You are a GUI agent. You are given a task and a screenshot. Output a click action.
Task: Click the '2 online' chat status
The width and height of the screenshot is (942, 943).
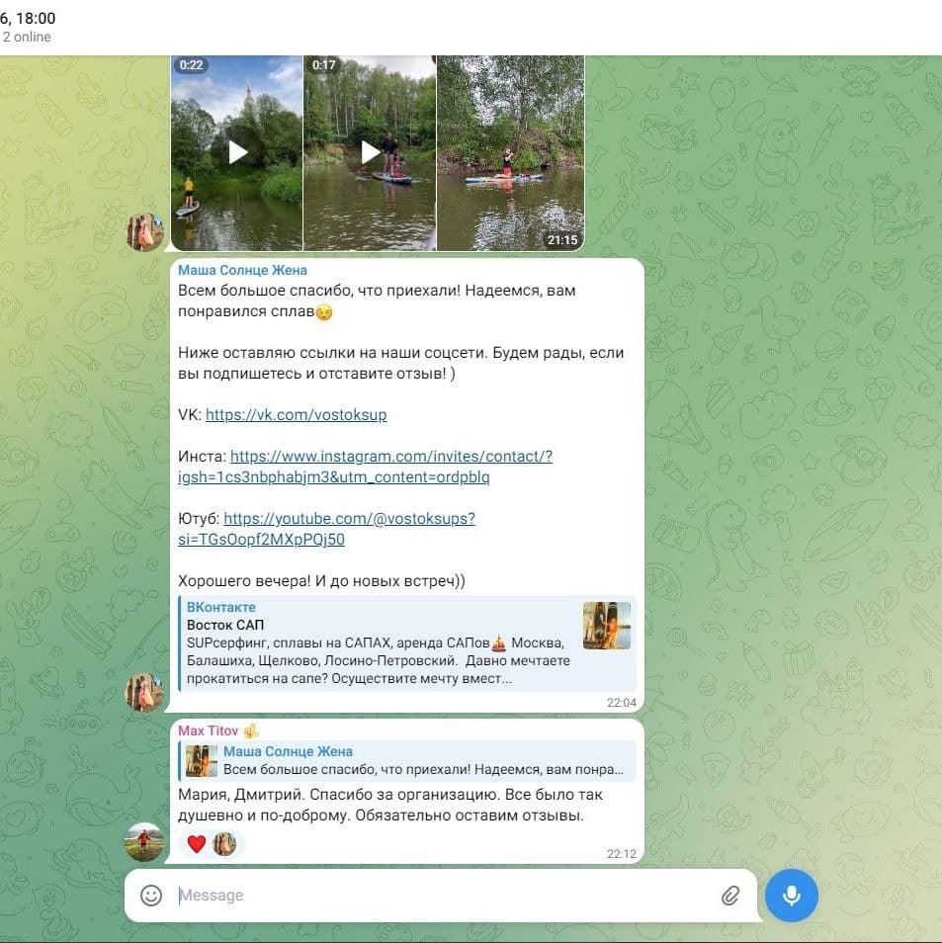(x=27, y=37)
